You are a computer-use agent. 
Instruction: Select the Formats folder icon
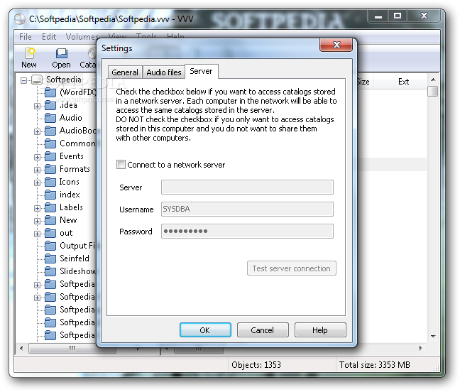click(x=50, y=169)
